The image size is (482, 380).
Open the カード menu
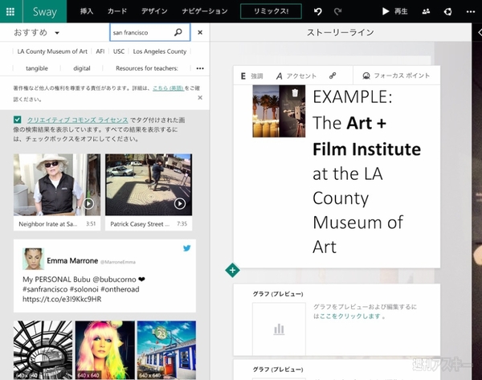click(117, 11)
